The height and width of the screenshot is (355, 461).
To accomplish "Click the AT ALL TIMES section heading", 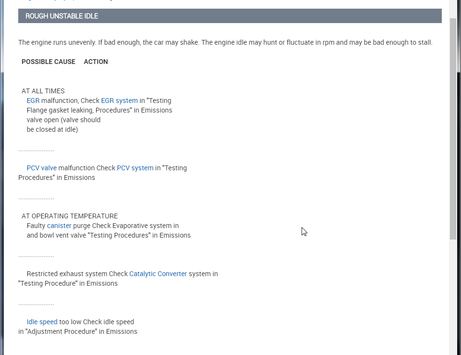I will [x=43, y=91].
